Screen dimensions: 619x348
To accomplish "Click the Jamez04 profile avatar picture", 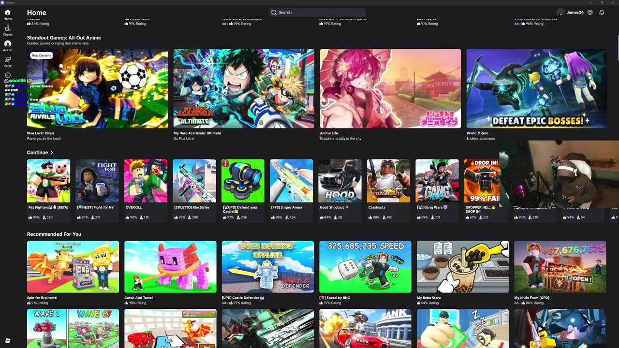I will coord(560,12).
